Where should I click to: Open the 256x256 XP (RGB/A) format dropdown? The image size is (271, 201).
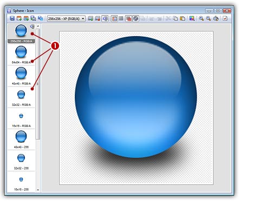(66, 18)
